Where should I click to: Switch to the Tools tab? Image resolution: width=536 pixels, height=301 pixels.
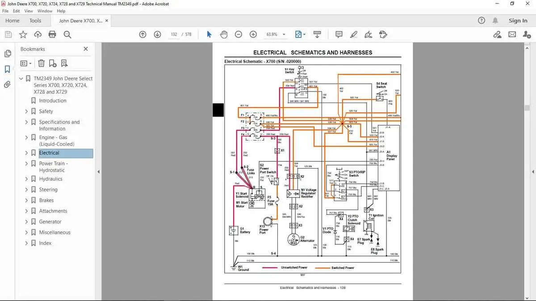[35, 21]
